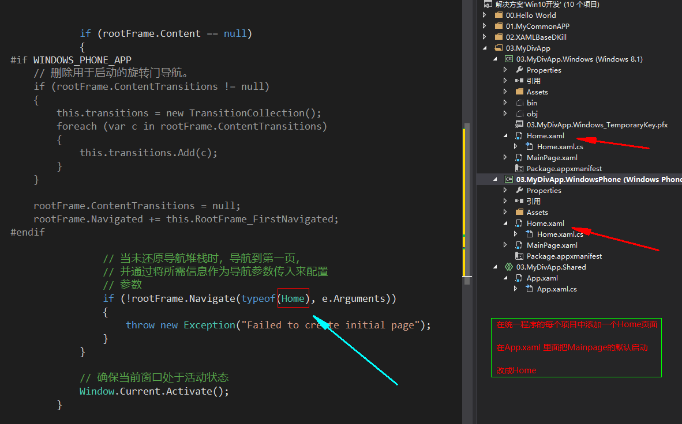
Task: Collapse the 03.MyDivApp.WindowsPhone project
Action: point(495,179)
